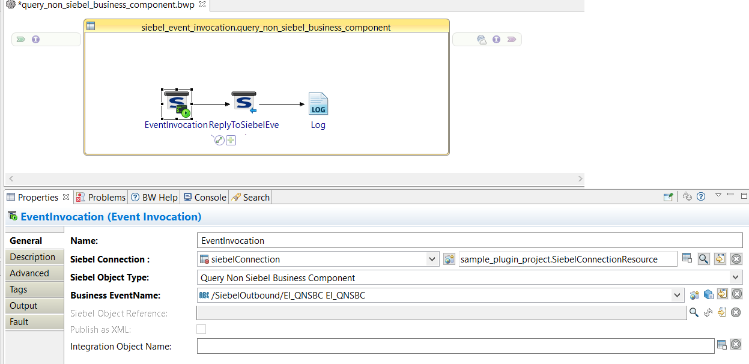This screenshot has height=364, width=749.
Task: Click the green arrow in the left interface panel
Action: point(21,40)
